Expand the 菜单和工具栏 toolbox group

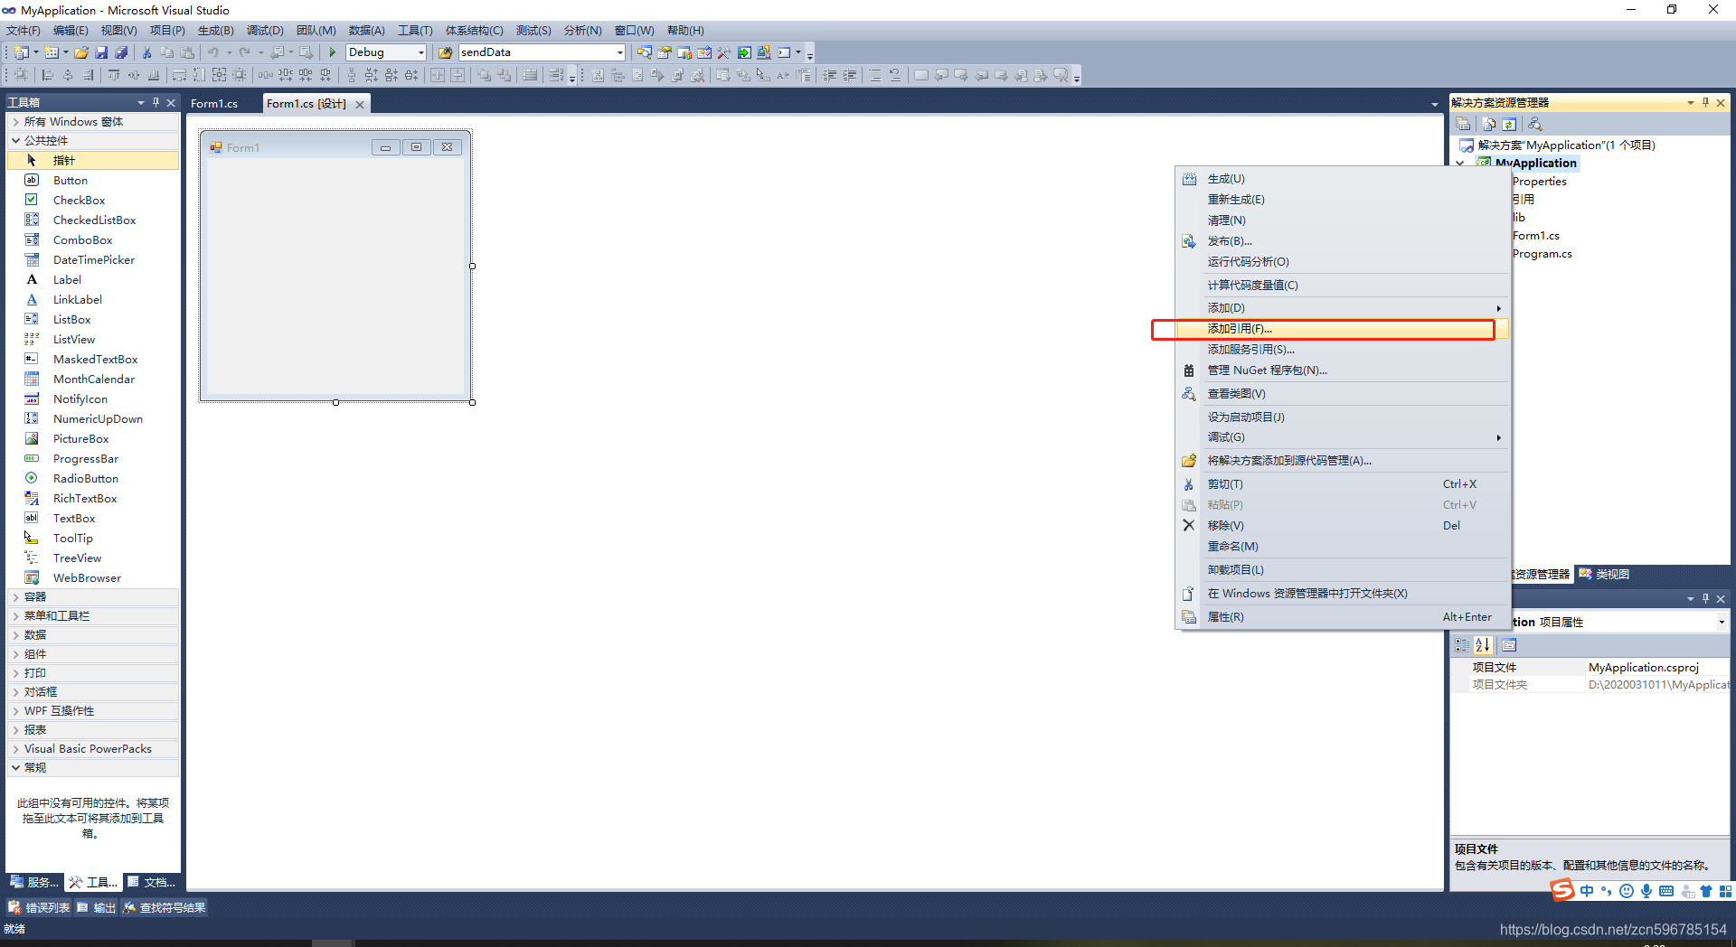click(15, 615)
